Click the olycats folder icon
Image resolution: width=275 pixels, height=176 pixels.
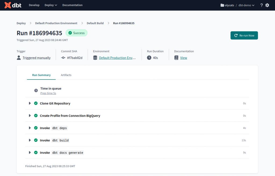click(222, 5)
